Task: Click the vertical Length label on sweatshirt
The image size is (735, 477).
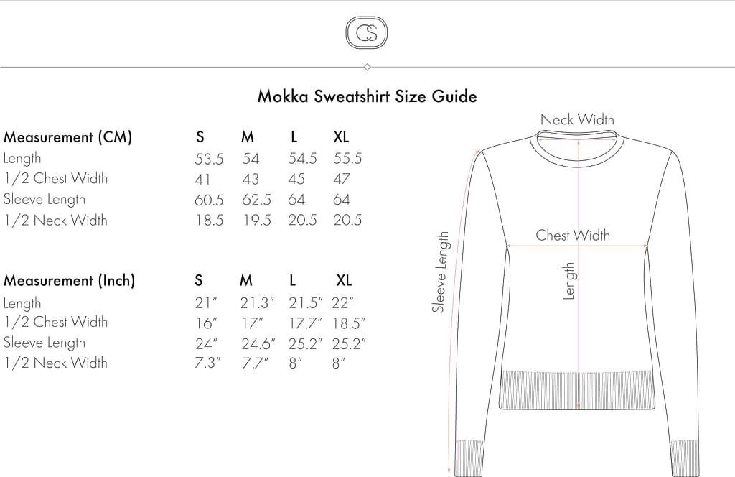Action: point(569,281)
